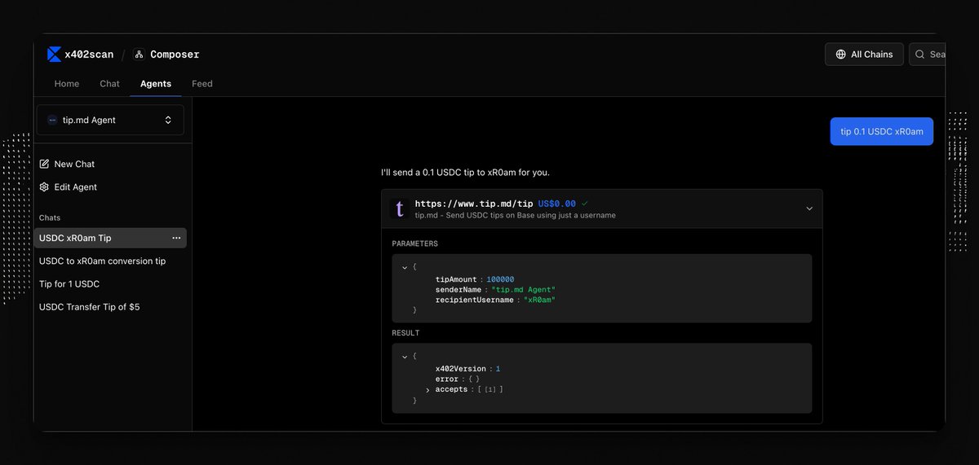Open the tip.md Agent selector dropdown

110,120
